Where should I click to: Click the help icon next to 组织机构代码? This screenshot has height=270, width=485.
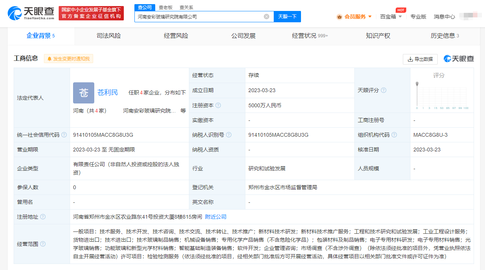(394, 135)
